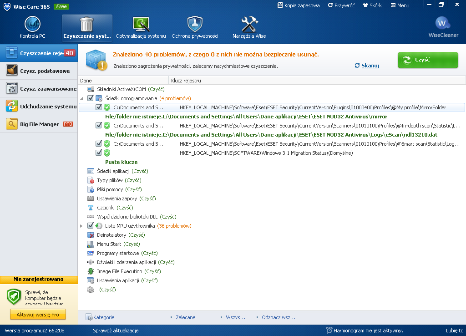Click the Klucz rejestru column header

tap(317, 80)
